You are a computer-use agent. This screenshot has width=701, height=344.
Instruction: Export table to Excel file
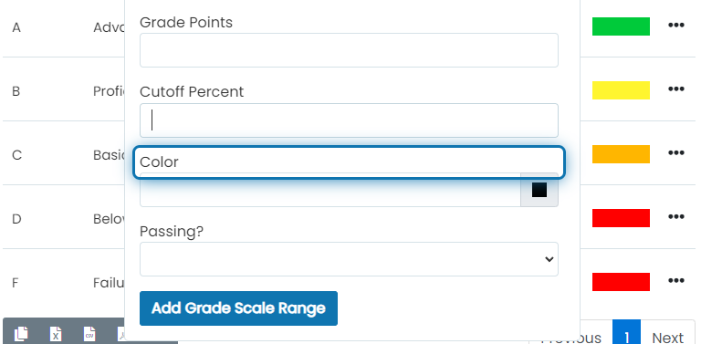tap(56, 334)
